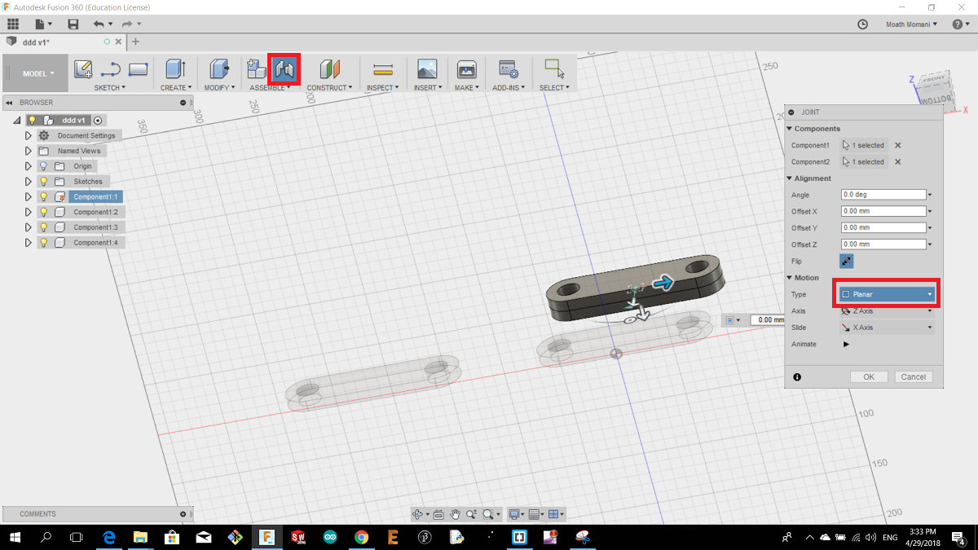Image resolution: width=978 pixels, height=550 pixels.
Task: Expand the Component1:3 tree node
Action: (28, 227)
